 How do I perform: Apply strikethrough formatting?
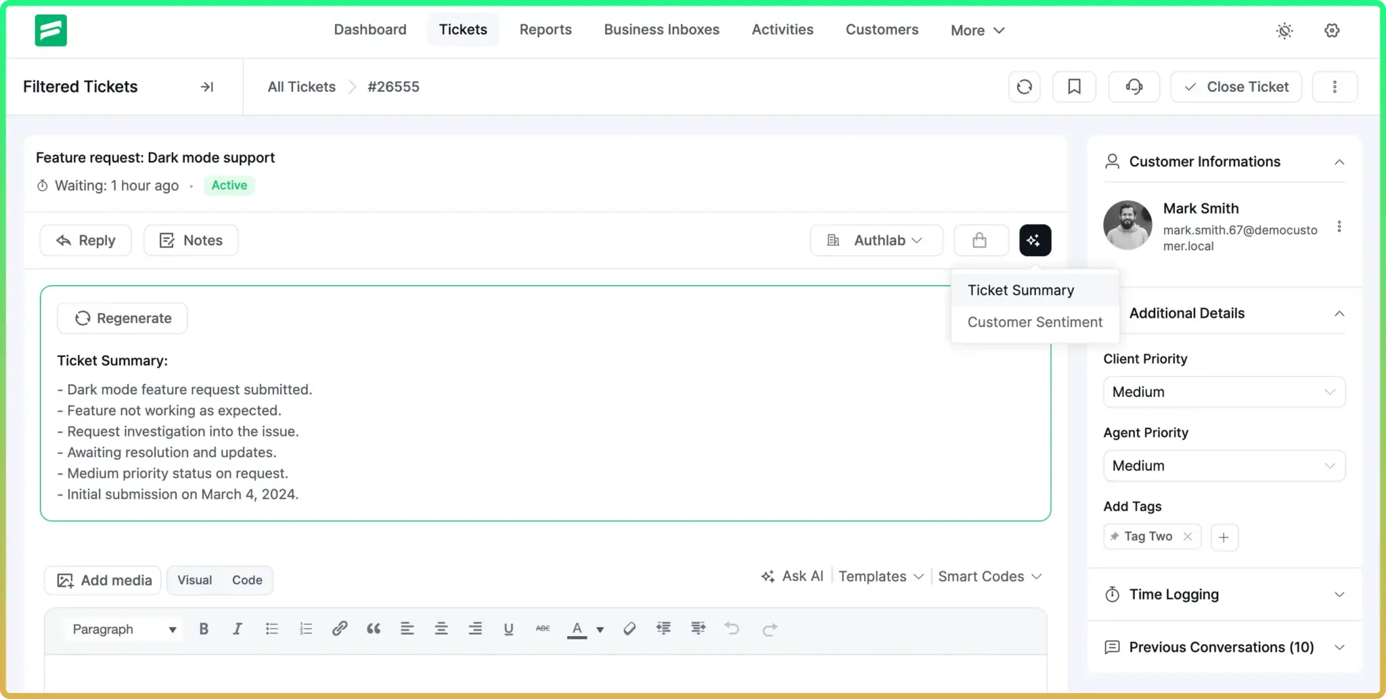click(x=542, y=629)
